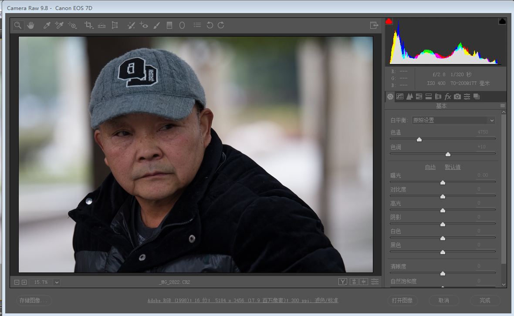The height and width of the screenshot is (316, 514).
Task: Open the zoom level dropdown
Action: 57,282
